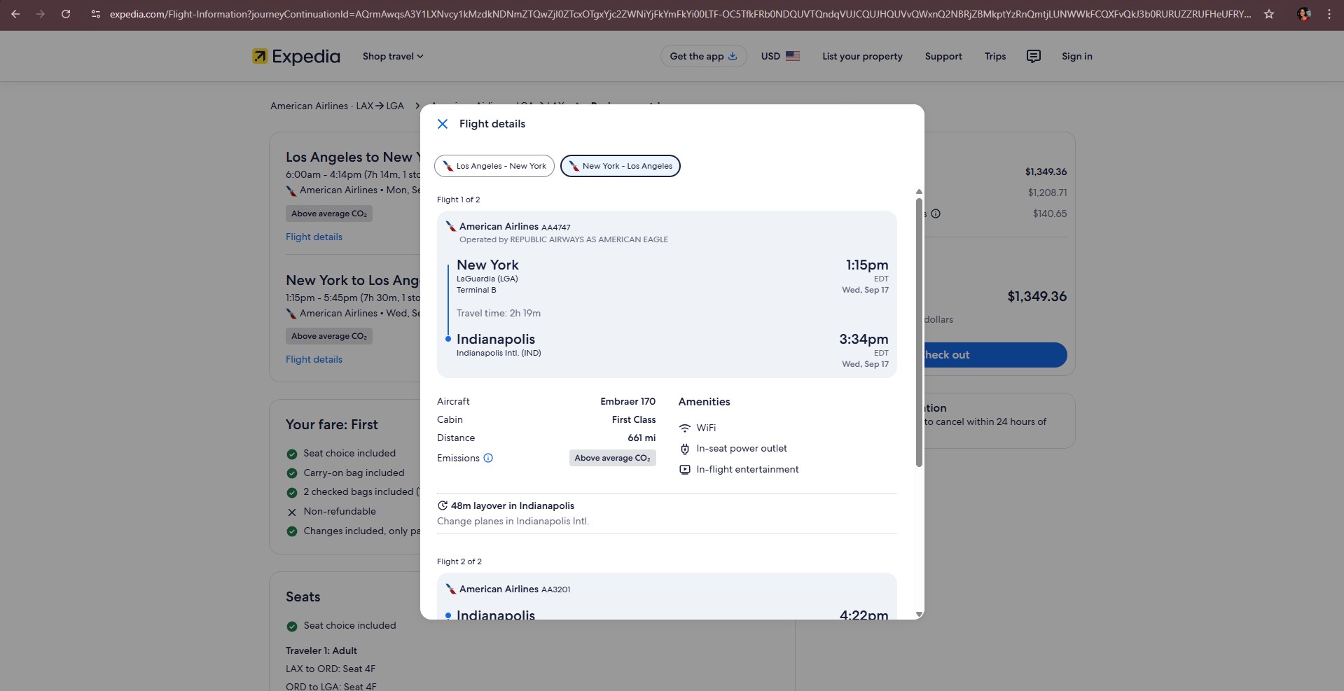Viewport: 1344px width, 691px height.
Task: Click the 2 checked bags included check icon
Action: 292,492
